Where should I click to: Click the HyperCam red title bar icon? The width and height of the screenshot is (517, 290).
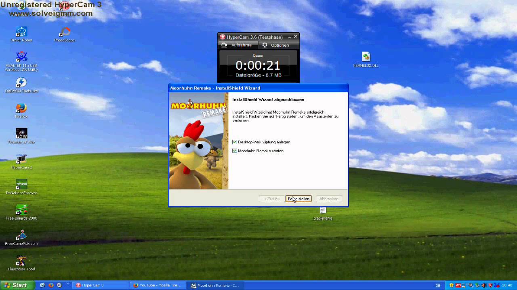point(222,37)
